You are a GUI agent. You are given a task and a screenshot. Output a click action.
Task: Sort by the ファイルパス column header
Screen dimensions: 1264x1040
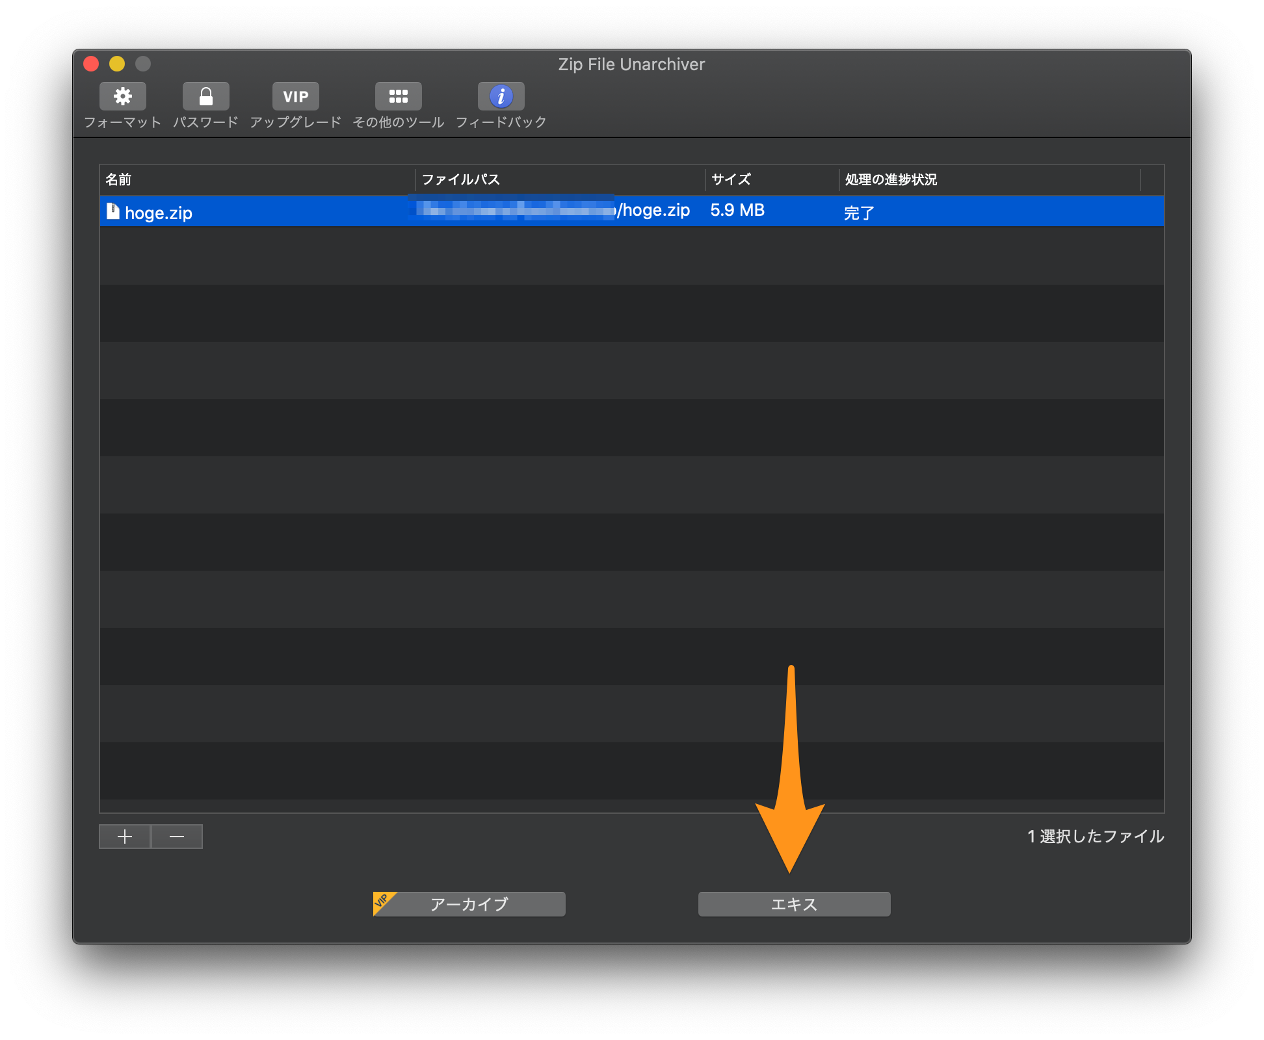(x=560, y=179)
